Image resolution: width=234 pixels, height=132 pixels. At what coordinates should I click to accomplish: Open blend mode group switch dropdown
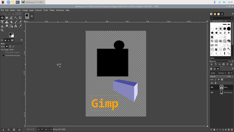tap(230, 73)
